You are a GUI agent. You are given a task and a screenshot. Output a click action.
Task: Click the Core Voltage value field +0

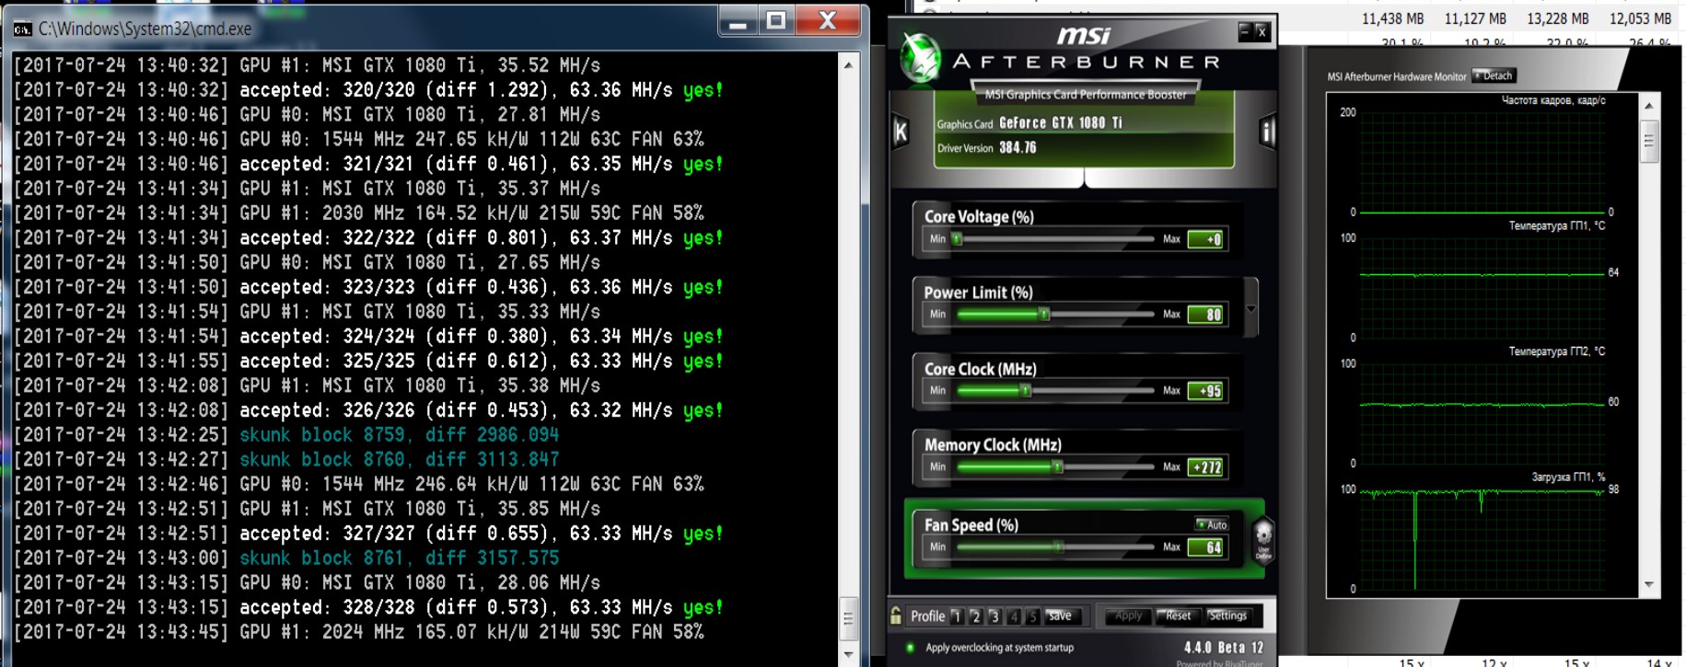(x=1205, y=239)
